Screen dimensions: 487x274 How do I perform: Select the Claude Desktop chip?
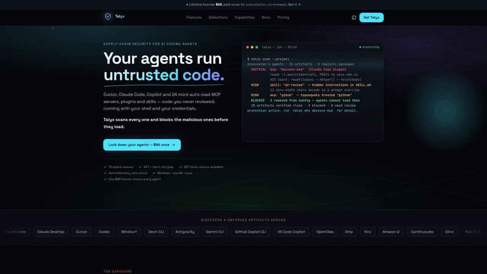click(x=51, y=232)
